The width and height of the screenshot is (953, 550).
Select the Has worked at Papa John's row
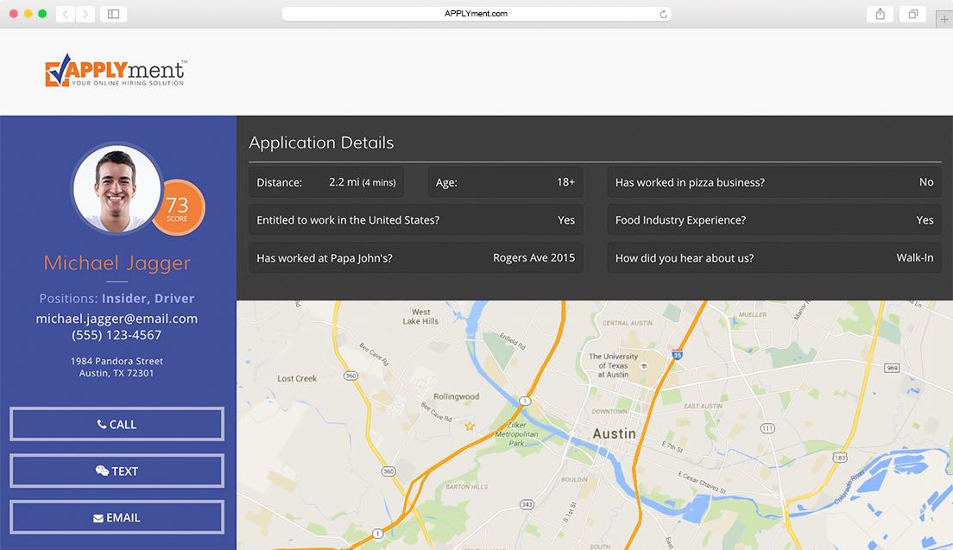pyautogui.click(x=415, y=257)
